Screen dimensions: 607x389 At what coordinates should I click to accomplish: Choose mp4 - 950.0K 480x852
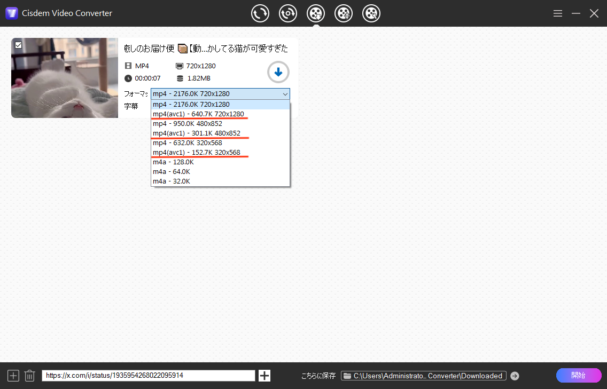pyautogui.click(x=220, y=124)
